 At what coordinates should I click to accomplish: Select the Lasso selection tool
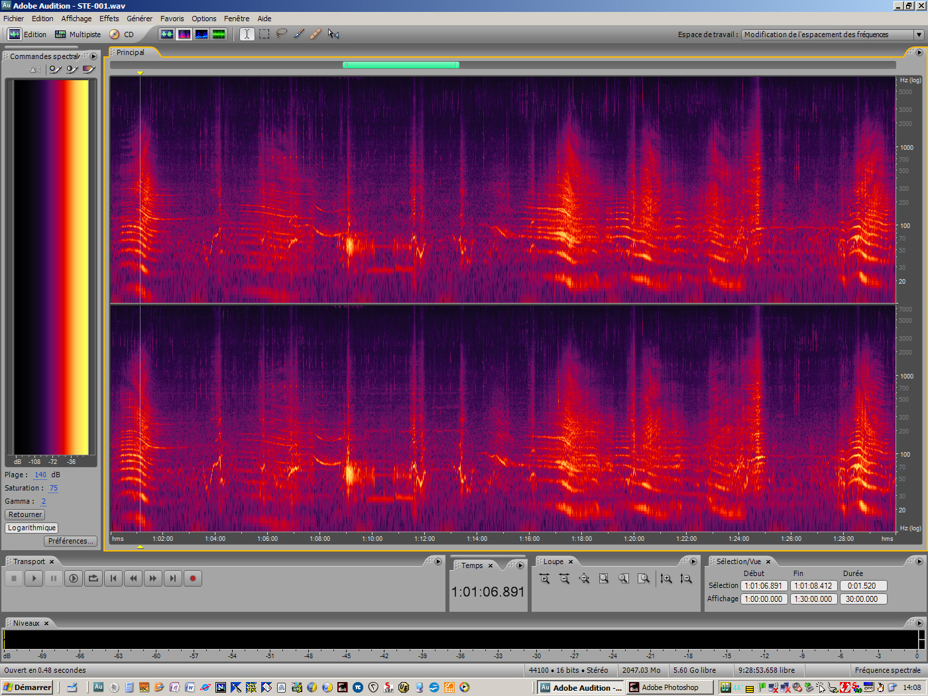[x=281, y=34]
